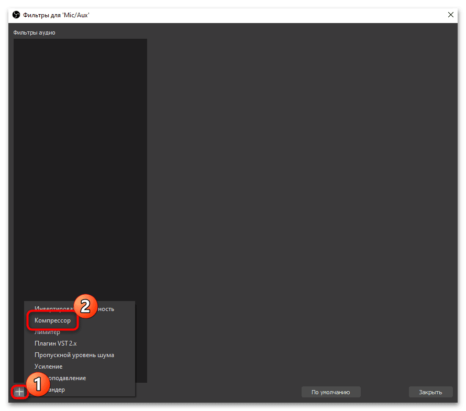
Task: Click inside the empty audio filters list
Action: click(x=80, y=166)
